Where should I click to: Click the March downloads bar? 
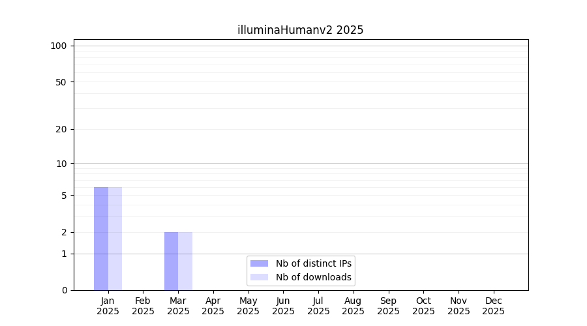[185, 261]
